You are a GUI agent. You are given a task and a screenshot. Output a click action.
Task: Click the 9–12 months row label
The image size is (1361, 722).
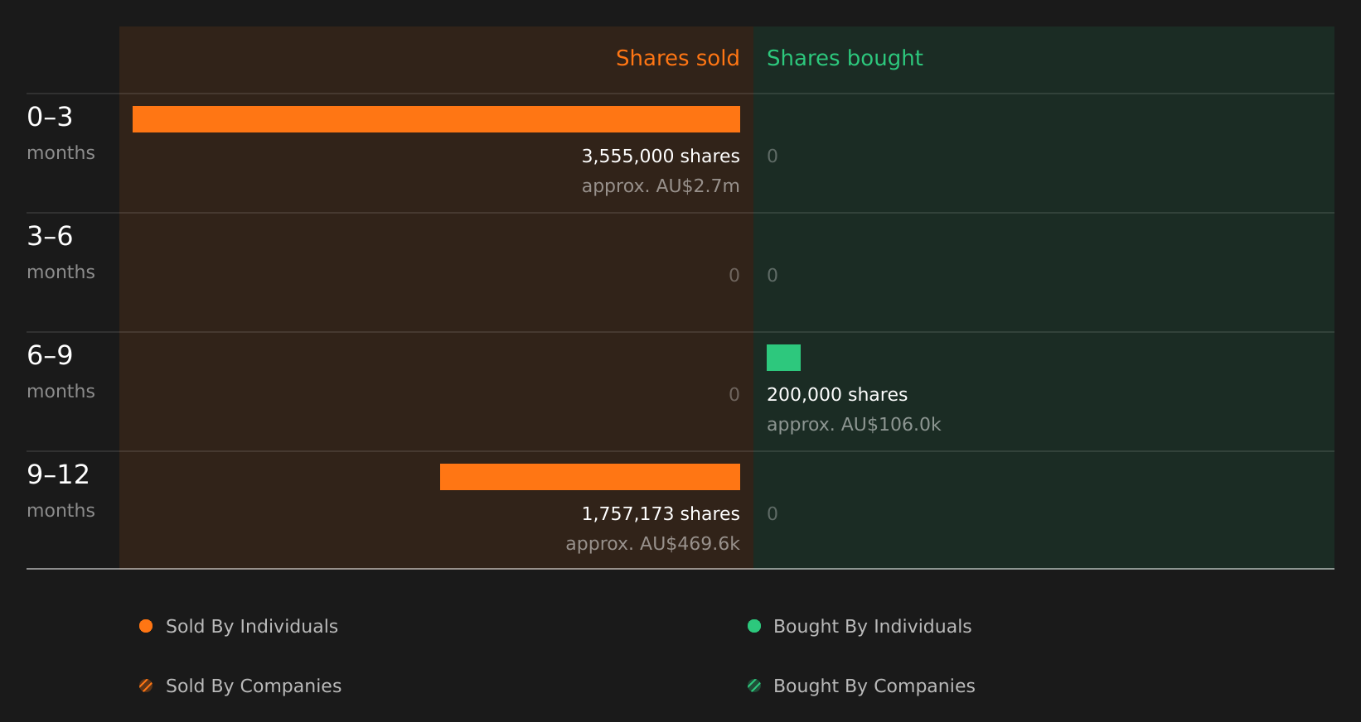click(61, 490)
